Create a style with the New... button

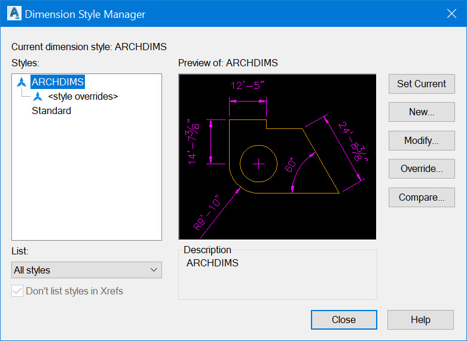coord(422,112)
